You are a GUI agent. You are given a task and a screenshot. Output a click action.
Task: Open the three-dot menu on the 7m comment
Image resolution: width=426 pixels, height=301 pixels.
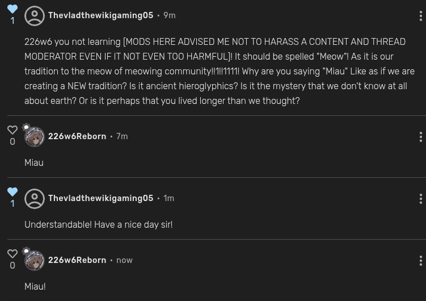(x=420, y=137)
